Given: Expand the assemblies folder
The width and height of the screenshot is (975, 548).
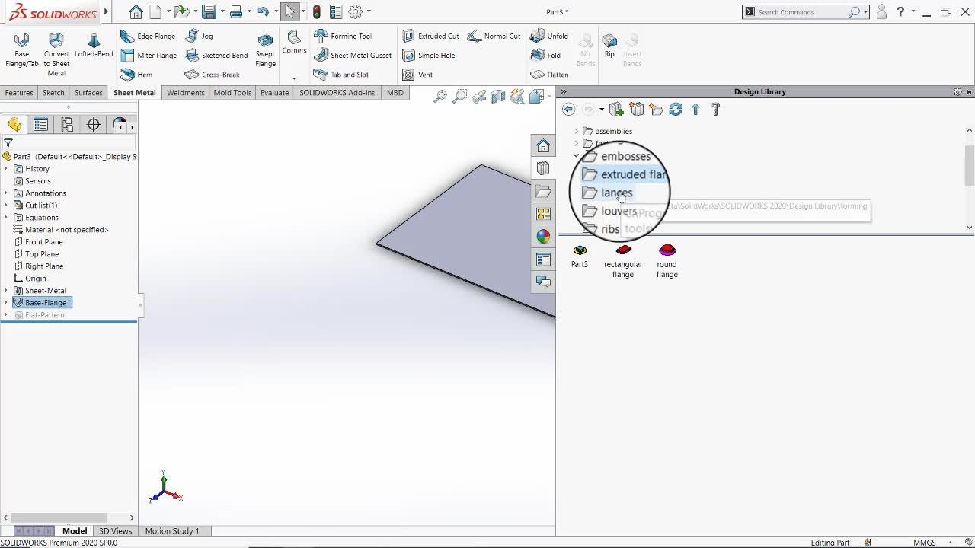Looking at the screenshot, I should point(577,132).
